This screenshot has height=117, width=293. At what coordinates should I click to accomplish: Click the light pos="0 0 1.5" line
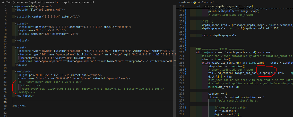[x=60, y=75]
